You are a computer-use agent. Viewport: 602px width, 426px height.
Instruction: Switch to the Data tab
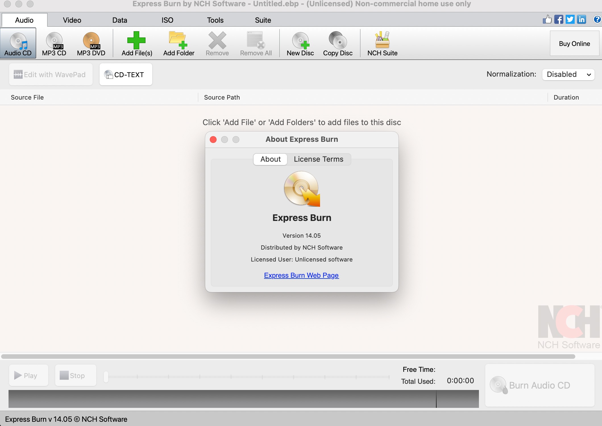click(120, 20)
